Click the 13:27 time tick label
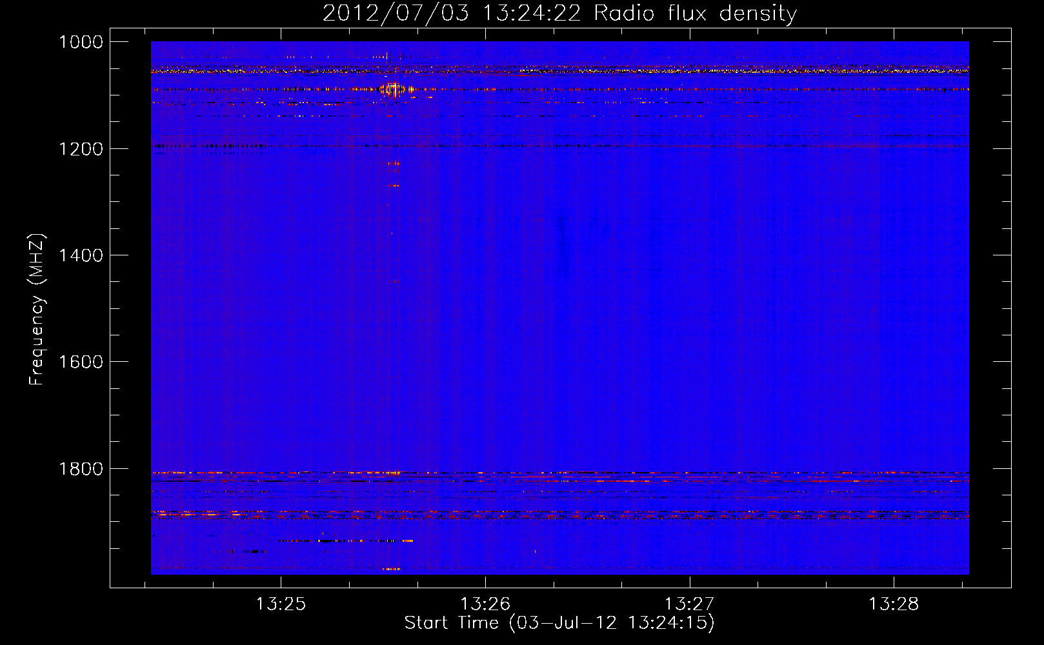The height and width of the screenshot is (645, 1044). tap(690, 604)
